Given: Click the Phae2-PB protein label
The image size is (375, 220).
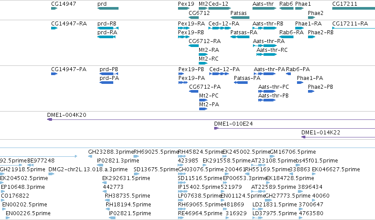Looking at the screenshot, I should click(x=320, y=87).
